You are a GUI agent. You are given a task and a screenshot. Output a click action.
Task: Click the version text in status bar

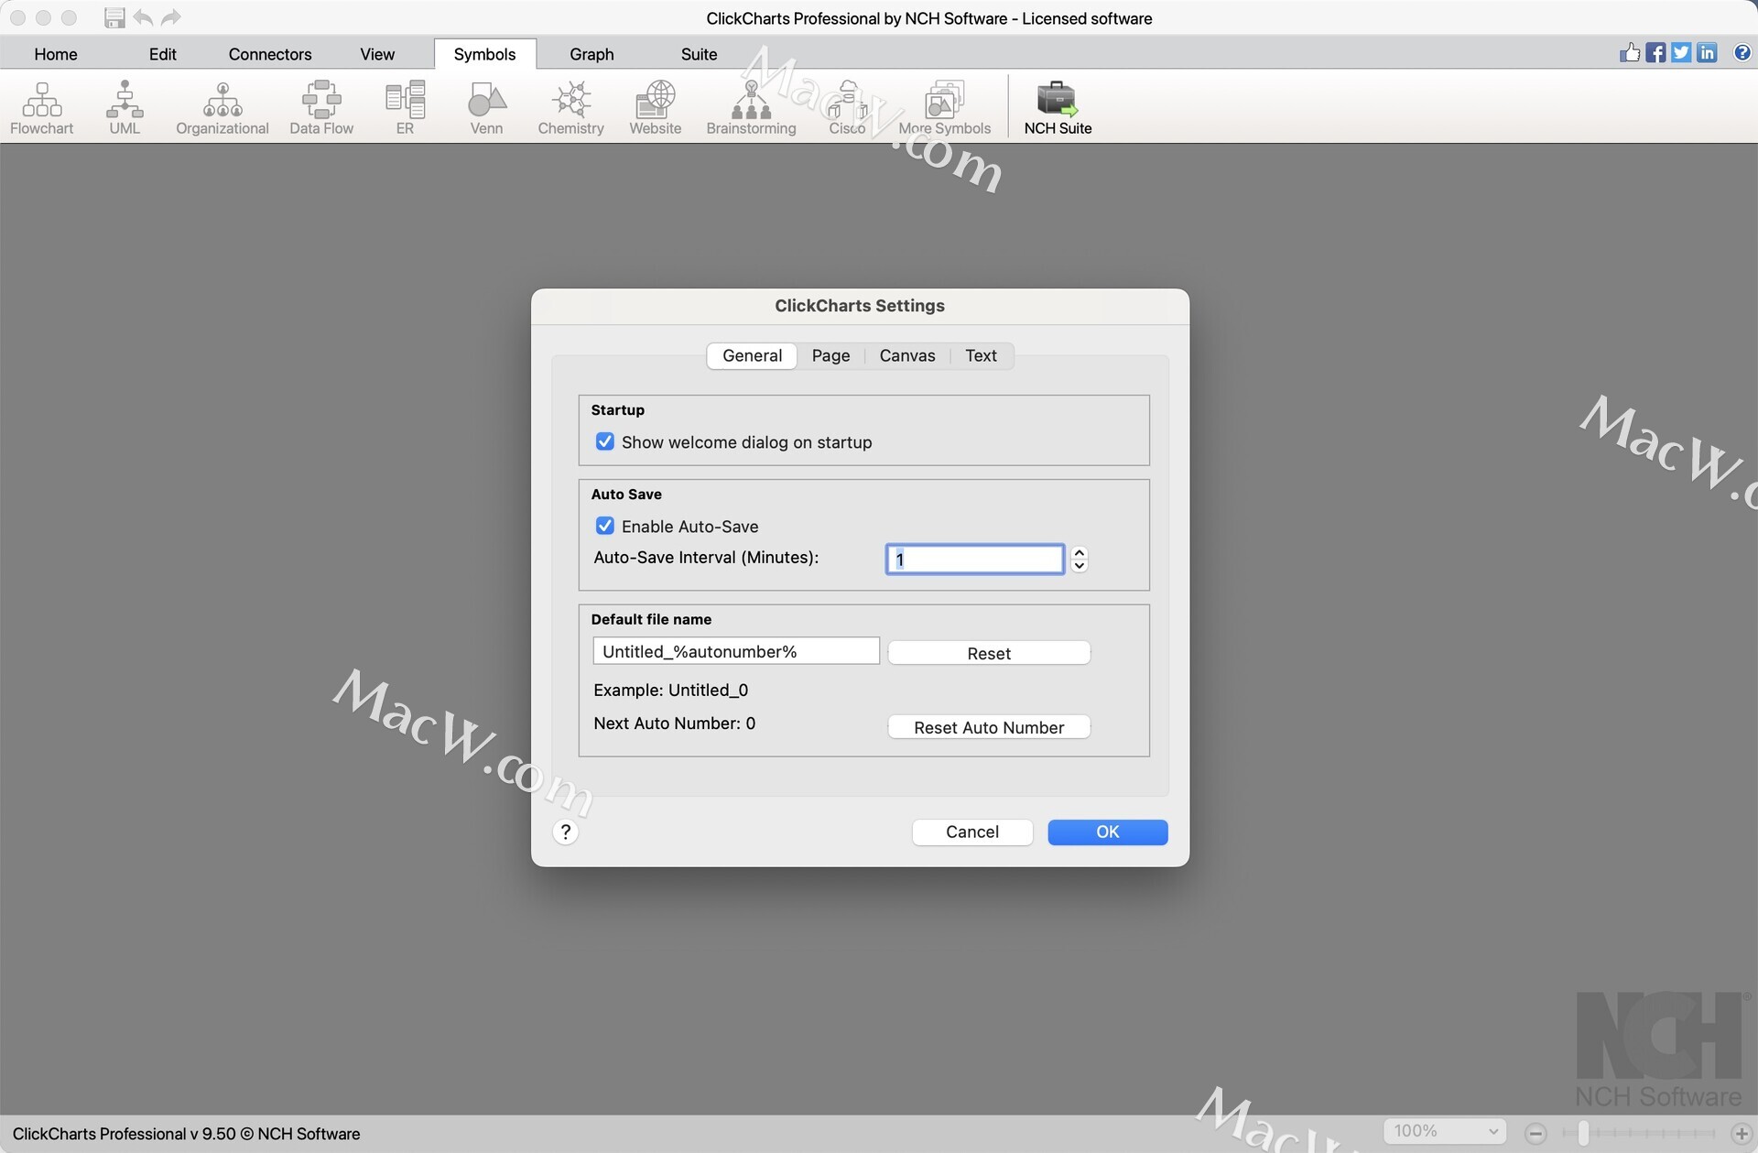[x=186, y=1134]
